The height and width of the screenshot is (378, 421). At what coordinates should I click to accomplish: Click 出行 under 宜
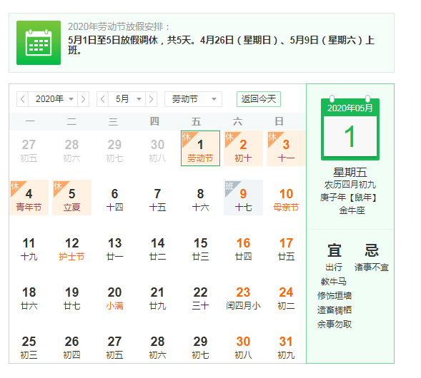pyautogui.click(x=334, y=267)
